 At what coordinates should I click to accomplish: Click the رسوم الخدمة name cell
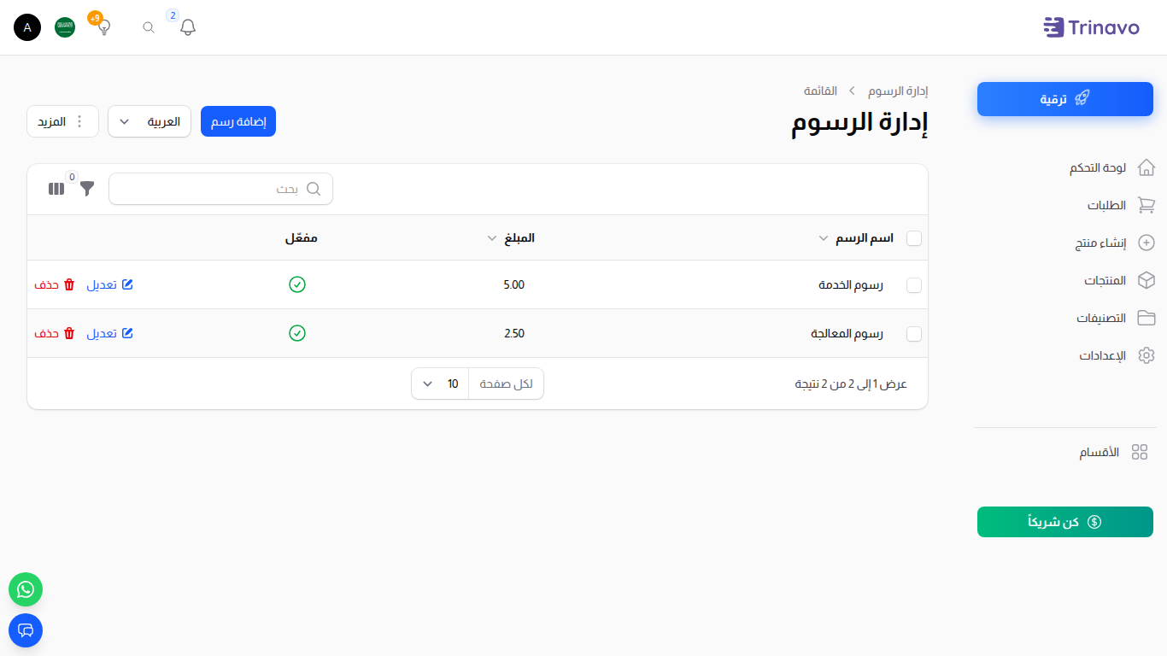click(x=851, y=284)
